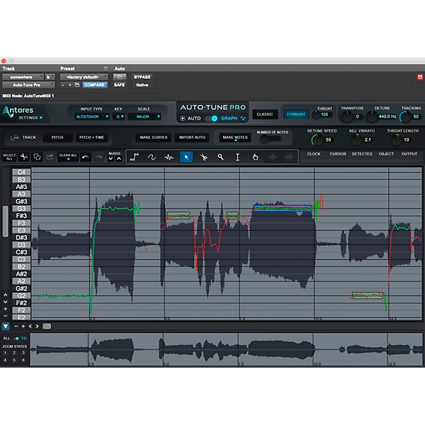Click the auto-scroll target icon
The height and width of the screenshot is (425, 425).
pos(273,157)
